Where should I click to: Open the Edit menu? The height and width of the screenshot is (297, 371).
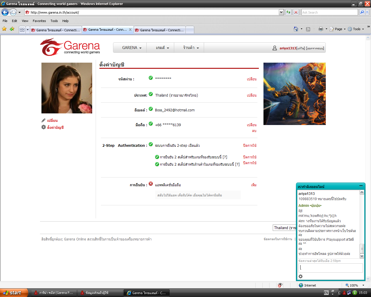coord(14,21)
